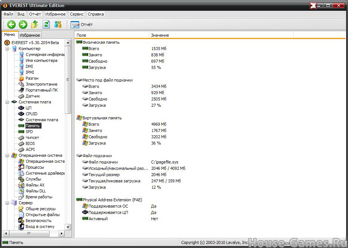Click the laptop icon for Портативный ПК

[21, 90]
